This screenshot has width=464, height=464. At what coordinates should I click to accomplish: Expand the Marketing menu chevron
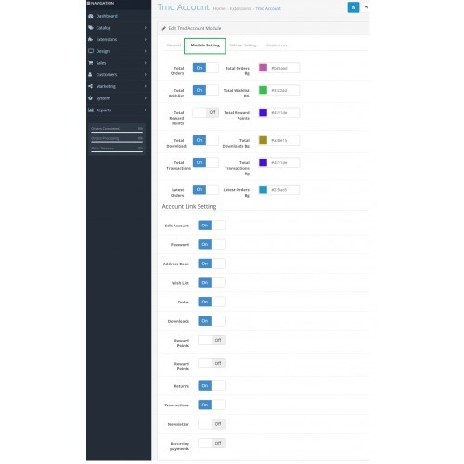coord(146,86)
